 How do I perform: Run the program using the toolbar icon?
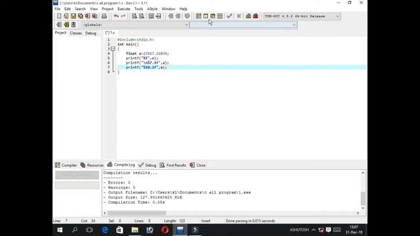coord(205,16)
